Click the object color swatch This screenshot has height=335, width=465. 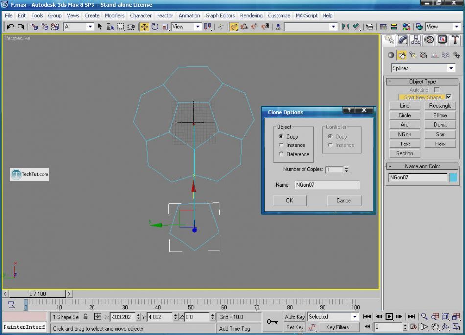pyautogui.click(x=453, y=177)
